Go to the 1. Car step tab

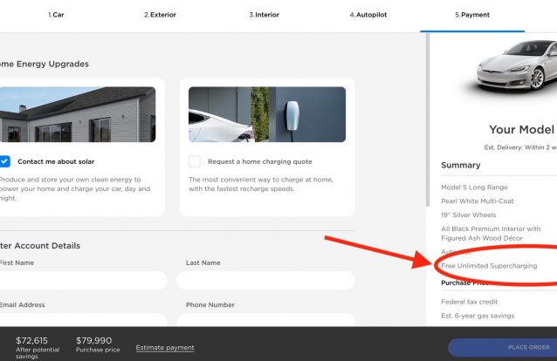coord(56,15)
